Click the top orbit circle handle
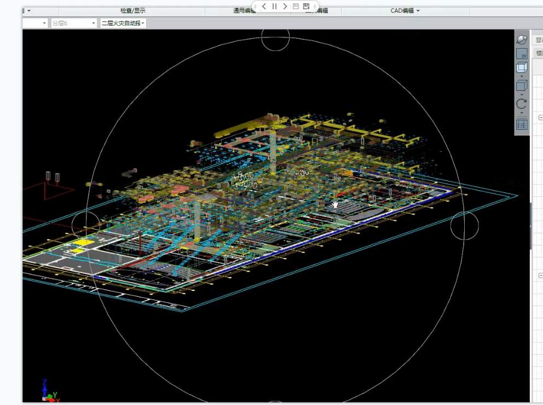Viewport: 543px width, 405px height. click(x=275, y=38)
